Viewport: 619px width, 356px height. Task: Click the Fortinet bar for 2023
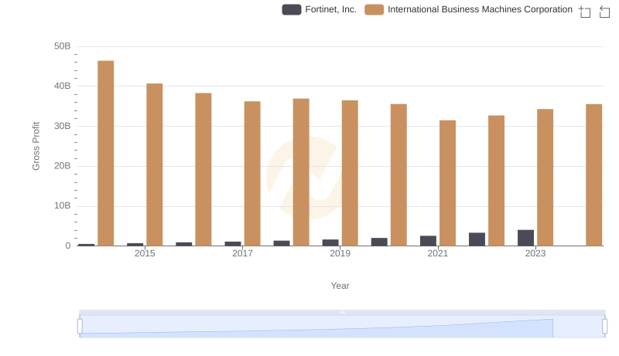click(x=525, y=238)
